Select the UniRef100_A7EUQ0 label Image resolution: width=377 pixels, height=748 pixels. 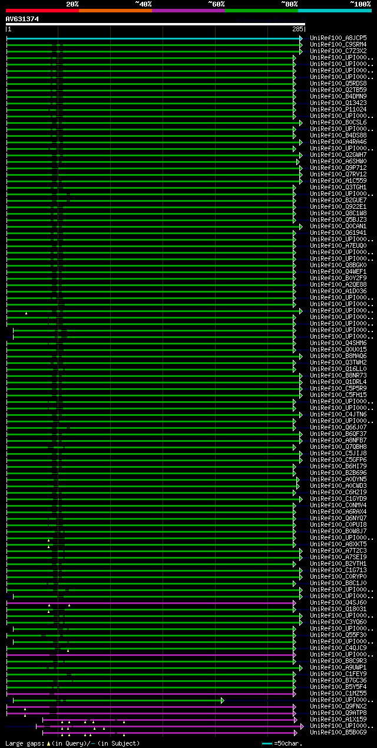pyautogui.click(x=338, y=245)
